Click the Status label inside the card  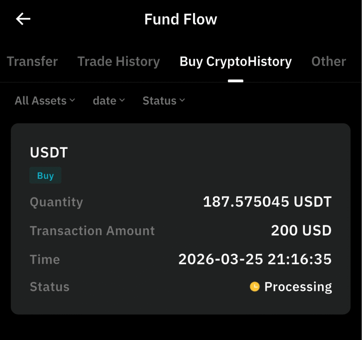point(49,287)
